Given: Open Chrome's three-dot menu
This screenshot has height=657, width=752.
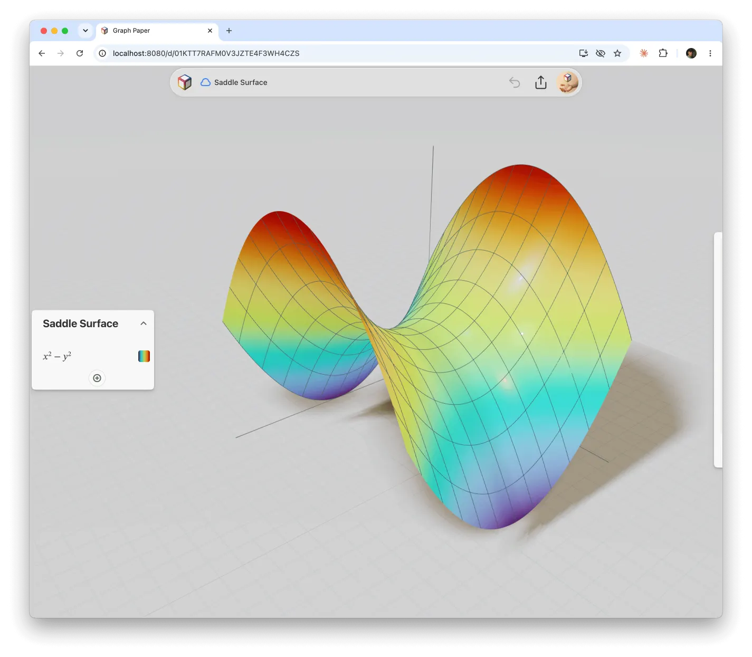Looking at the screenshot, I should [710, 53].
